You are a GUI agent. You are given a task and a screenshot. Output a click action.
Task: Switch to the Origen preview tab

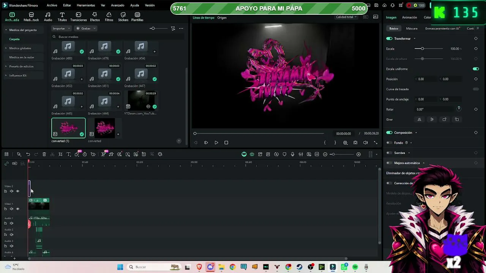pos(222,18)
